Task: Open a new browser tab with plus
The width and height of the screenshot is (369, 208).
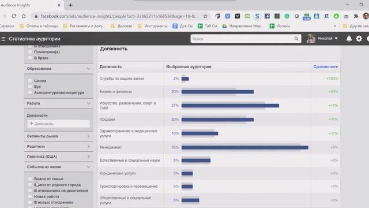Action: (70, 5)
